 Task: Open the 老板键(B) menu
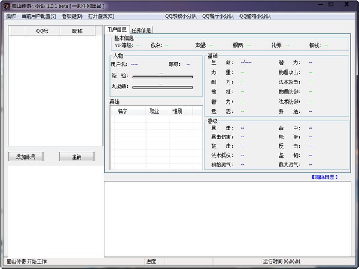72,16
